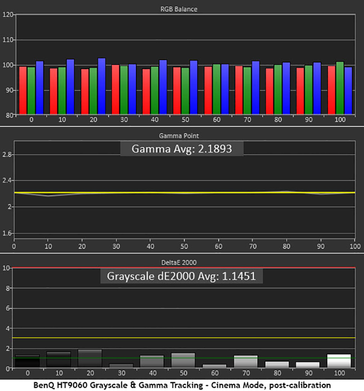
Task: Click the Gamma Point chart title
Action: [x=182, y=136]
